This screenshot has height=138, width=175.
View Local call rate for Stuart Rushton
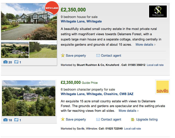(155, 65)
